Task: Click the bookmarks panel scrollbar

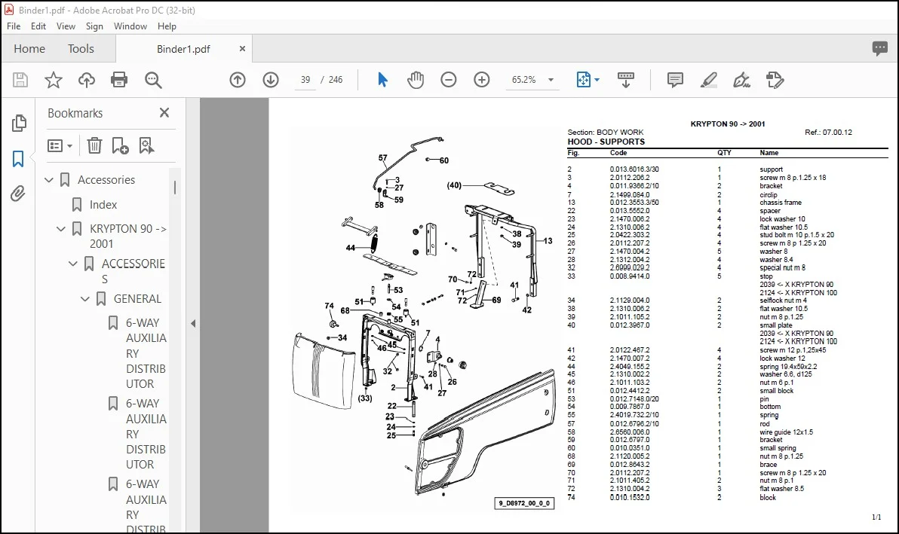Action: [175, 188]
